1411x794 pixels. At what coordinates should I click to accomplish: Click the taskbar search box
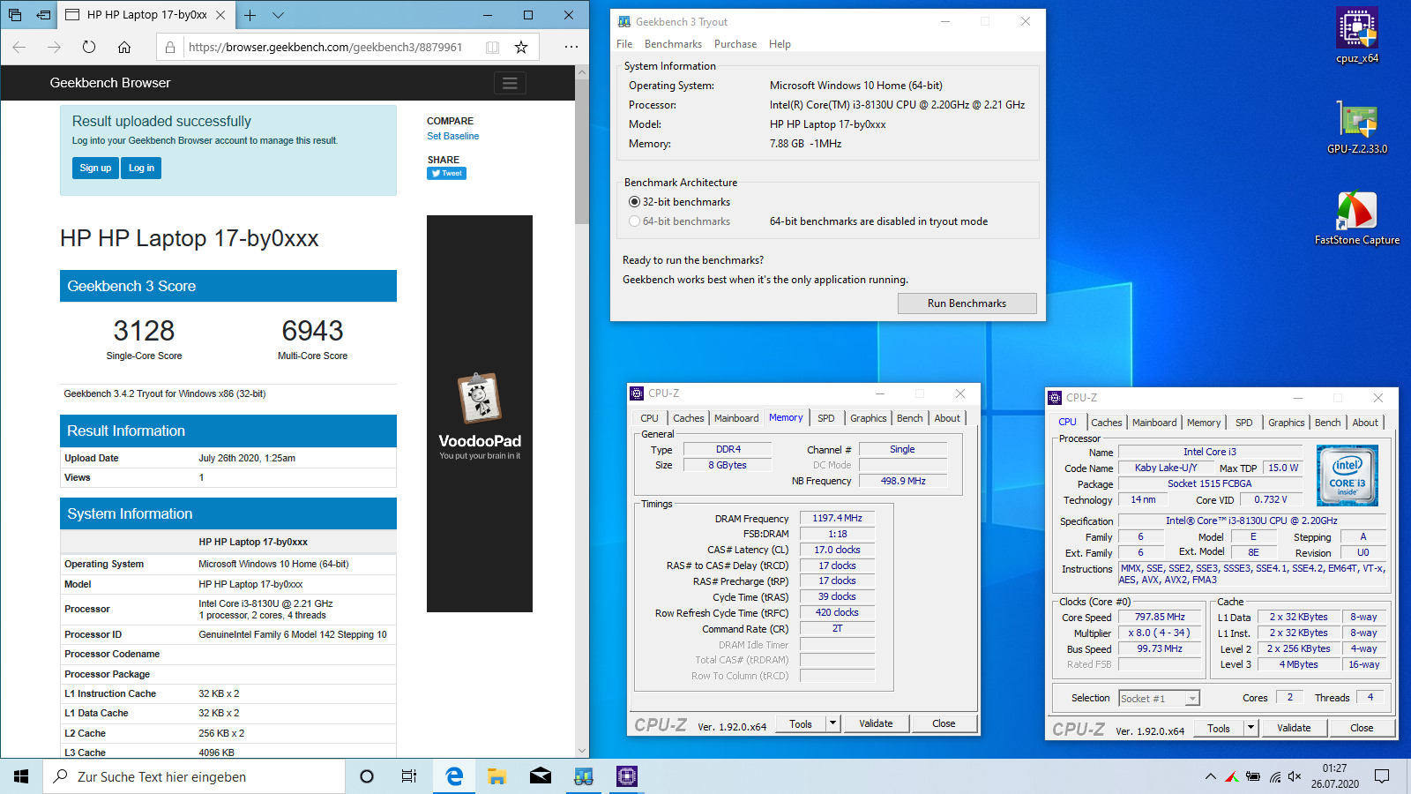tap(194, 776)
